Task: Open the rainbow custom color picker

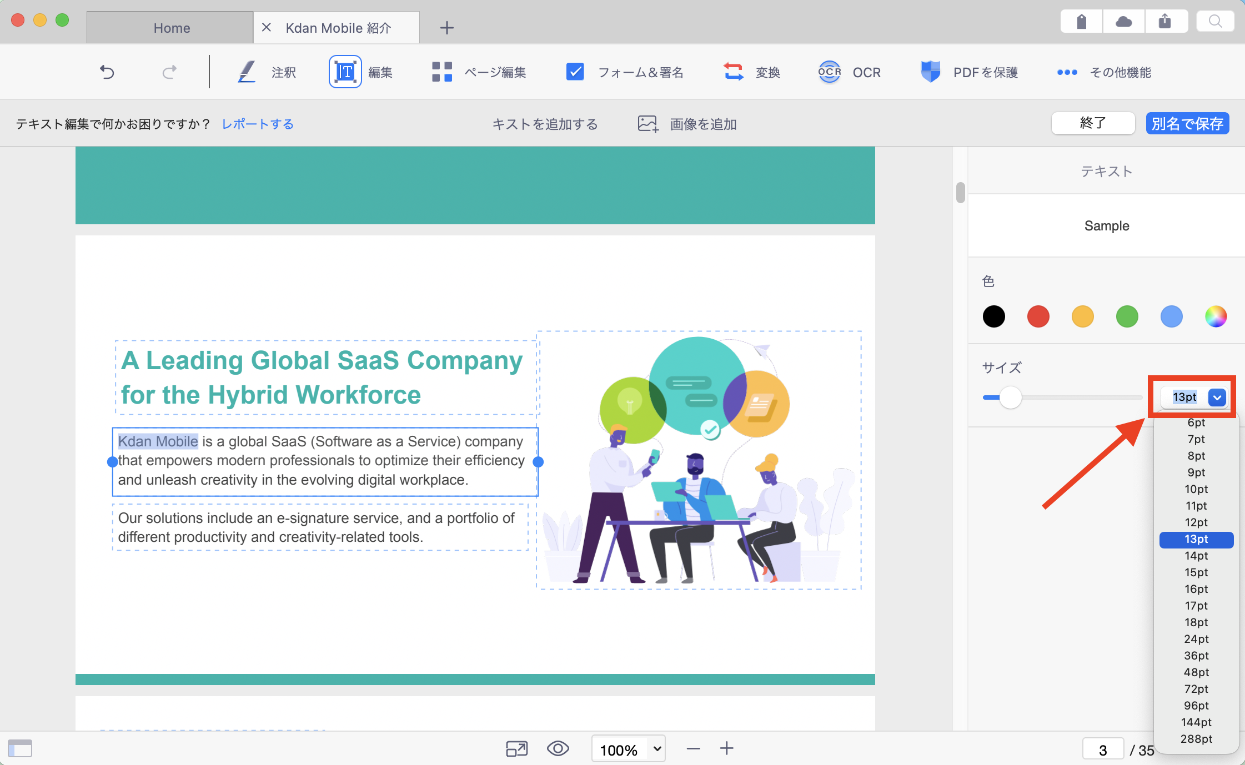Action: [x=1216, y=316]
